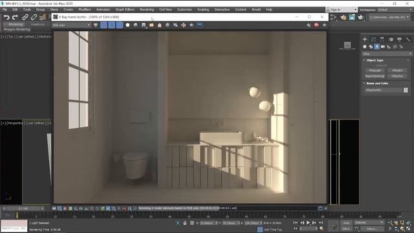This screenshot has width=414, height=233.
Task: Click the save image icon in V-Ray frame buffer
Action: [144, 25]
